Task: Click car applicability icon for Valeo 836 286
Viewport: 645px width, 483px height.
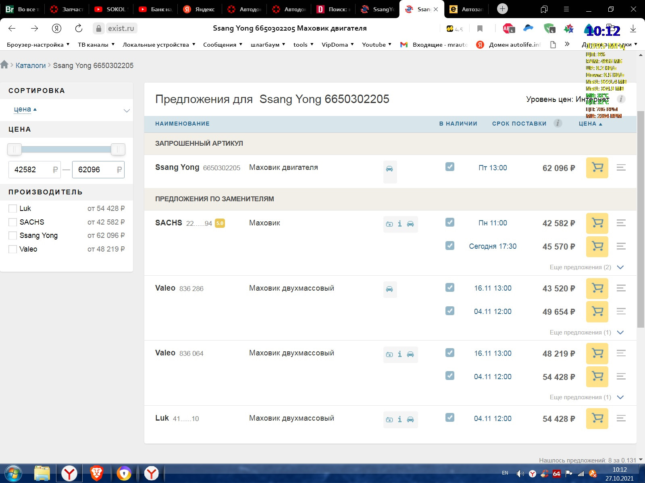Action: pos(389,289)
